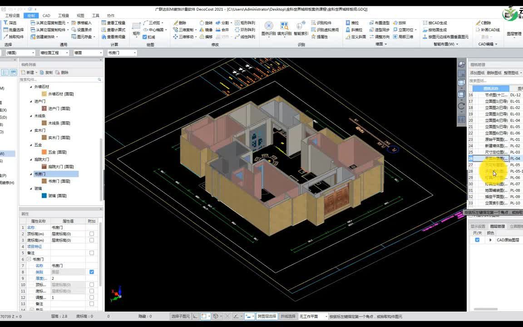Uncheck the 类别 property checkbox

click(x=92, y=272)
